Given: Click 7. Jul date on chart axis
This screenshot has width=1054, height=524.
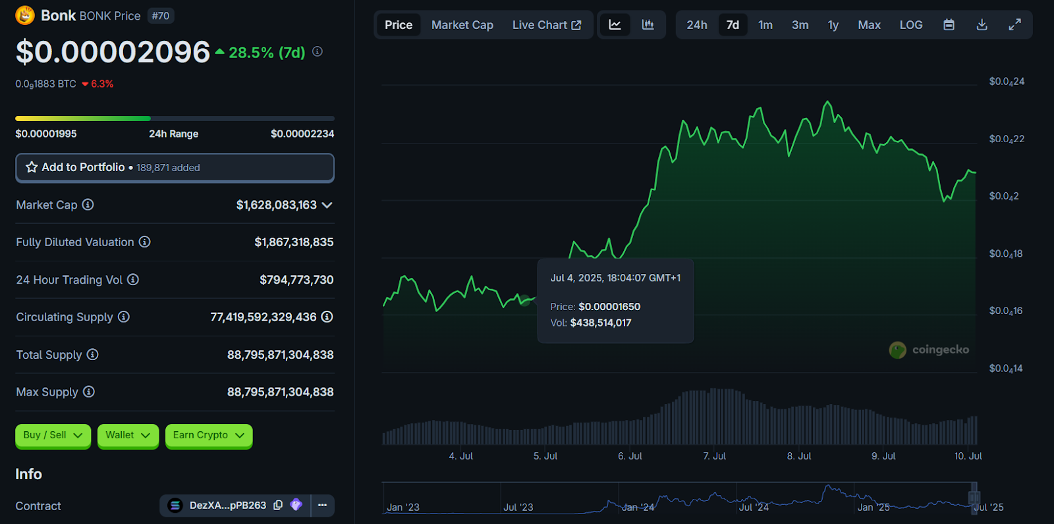Looking at the screenshot, I should [x=715, y=456].
